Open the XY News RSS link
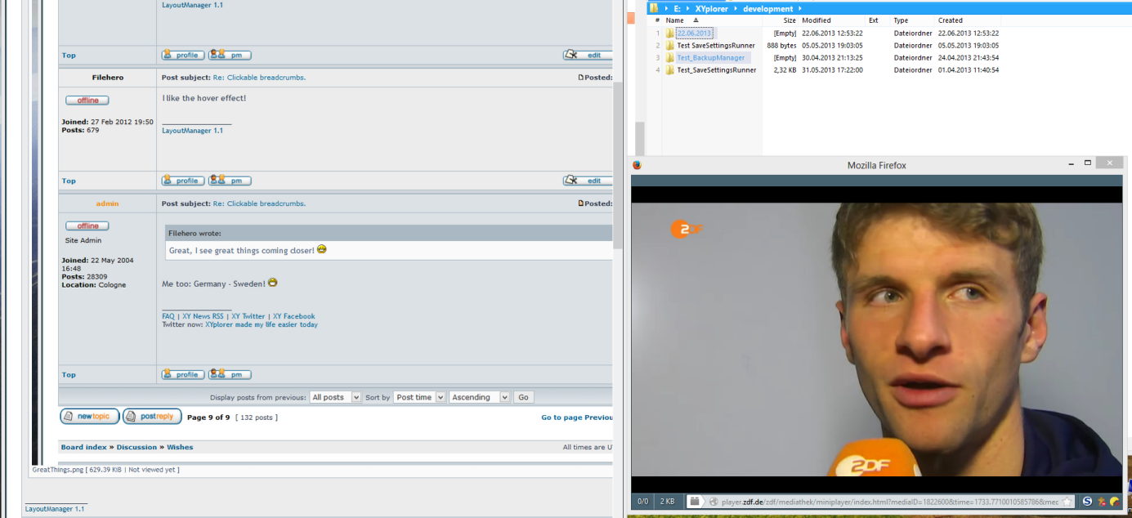The width and height of the screenshot is (1132, 518). 202,316
